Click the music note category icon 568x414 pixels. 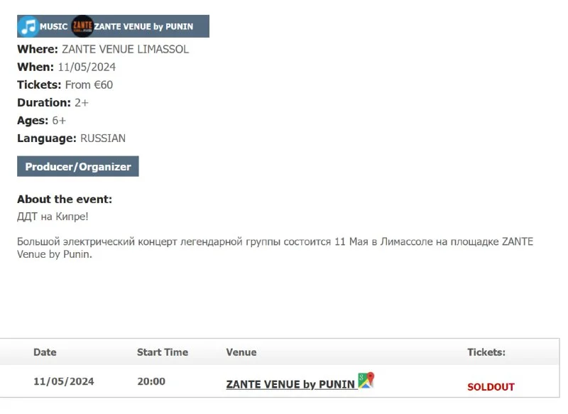coord(28,26)
